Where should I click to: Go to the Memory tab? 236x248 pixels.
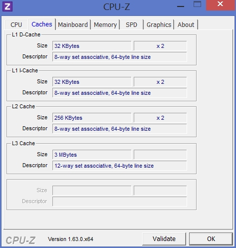(x=105, y=25)
